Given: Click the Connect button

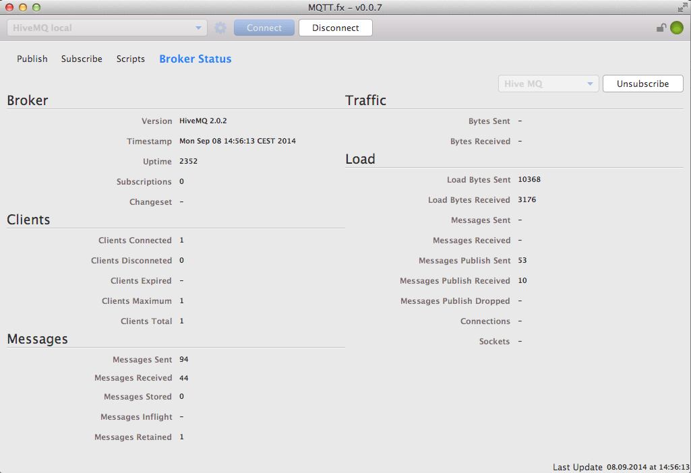Looking at the screenshot, I should (264, 28).
